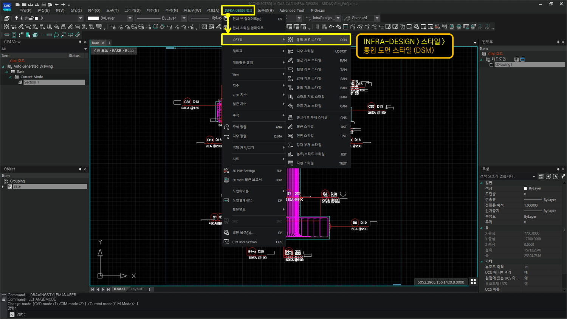Toggle the PICKADD icon in properties panel

click(x=562, y=176)
